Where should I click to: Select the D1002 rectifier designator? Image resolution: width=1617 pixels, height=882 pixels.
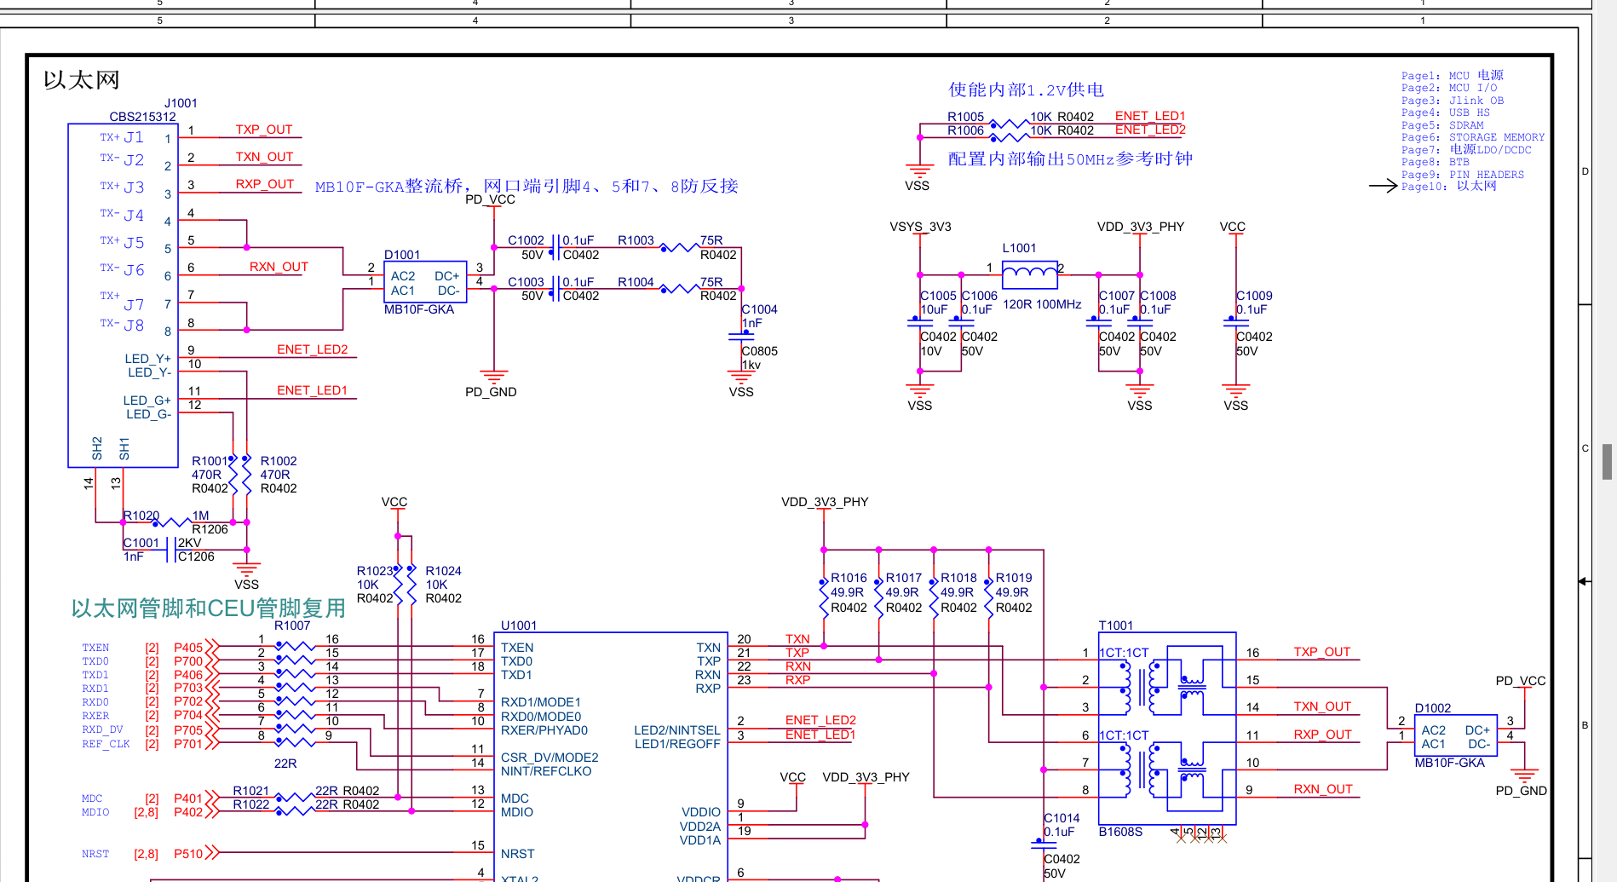1433,708
